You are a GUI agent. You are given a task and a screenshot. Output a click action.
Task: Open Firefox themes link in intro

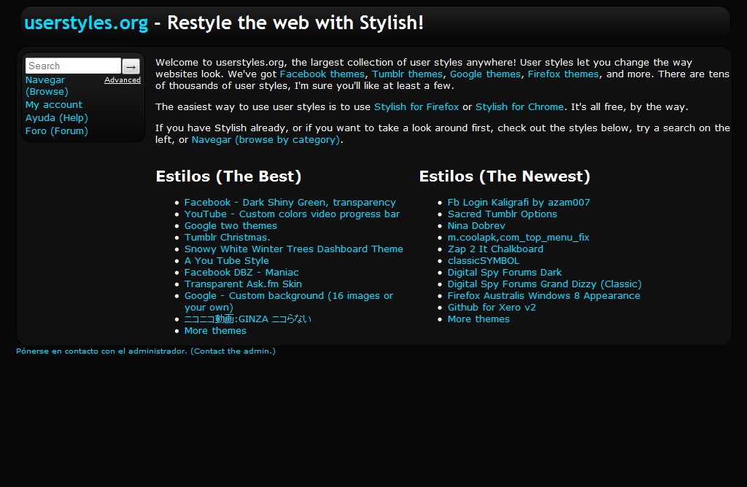click(563, 74)
